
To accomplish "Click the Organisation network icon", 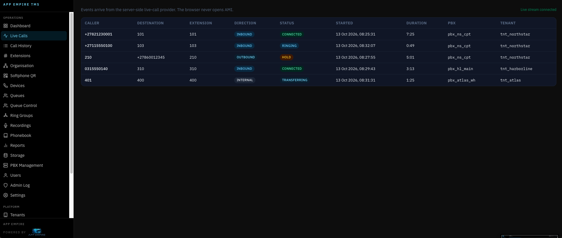I will coord(6,66).
